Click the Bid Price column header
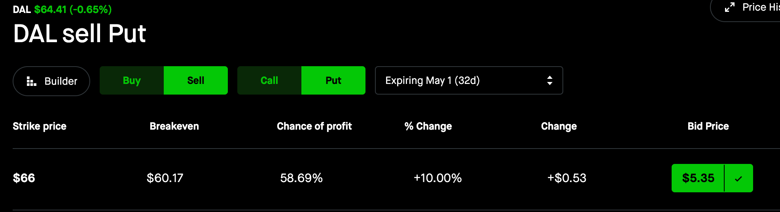The width and height of the screenshot is (780, 212). click(x=708, y=126)
